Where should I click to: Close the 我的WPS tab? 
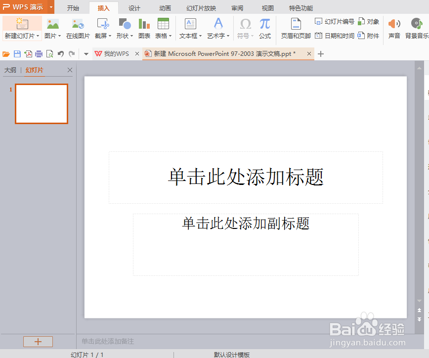coord(137,53)
